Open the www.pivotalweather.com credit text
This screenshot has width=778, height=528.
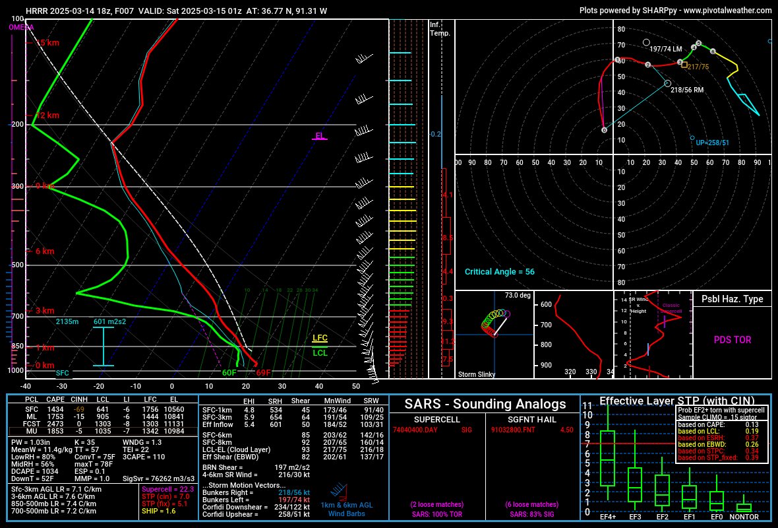pos(727,10)
